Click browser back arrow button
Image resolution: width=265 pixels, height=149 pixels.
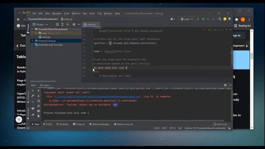pyautogui.click(x=18, y=19)
